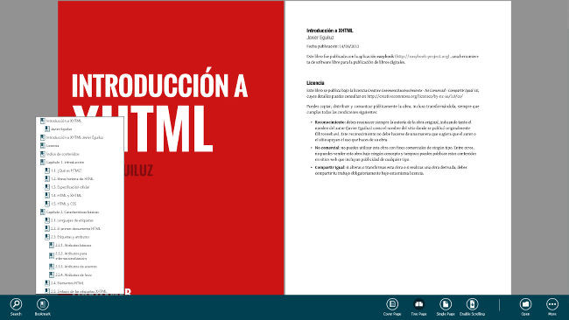The image size is (569, 320).
Task: Open the Search tool in app bar
Action: [16, 307]
